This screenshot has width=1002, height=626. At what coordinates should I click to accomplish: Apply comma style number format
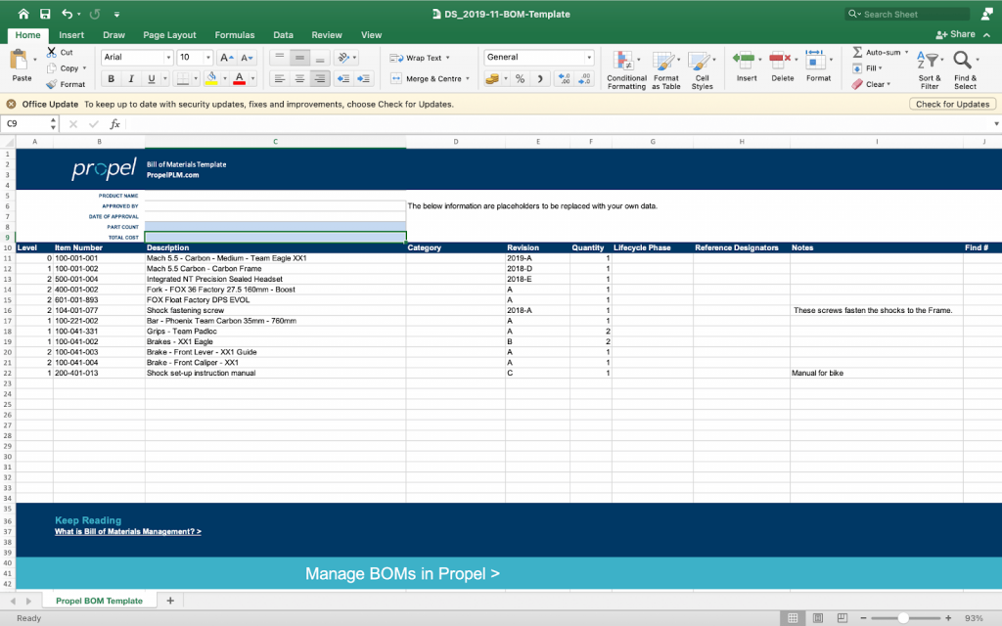coord(540,78)
